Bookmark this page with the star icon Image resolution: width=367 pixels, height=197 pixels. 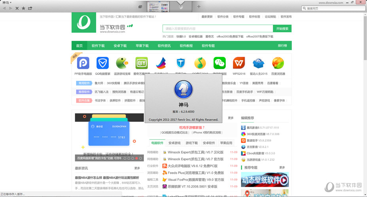click(23, 8)
